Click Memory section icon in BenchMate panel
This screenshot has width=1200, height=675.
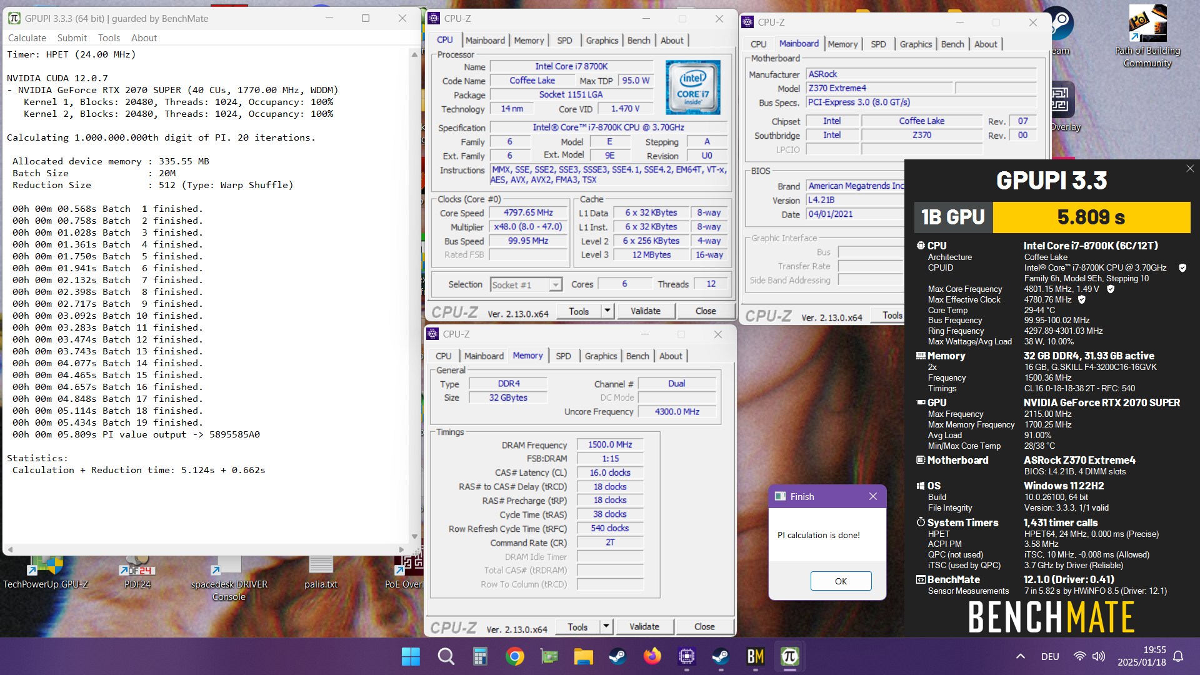click(921, 356)
